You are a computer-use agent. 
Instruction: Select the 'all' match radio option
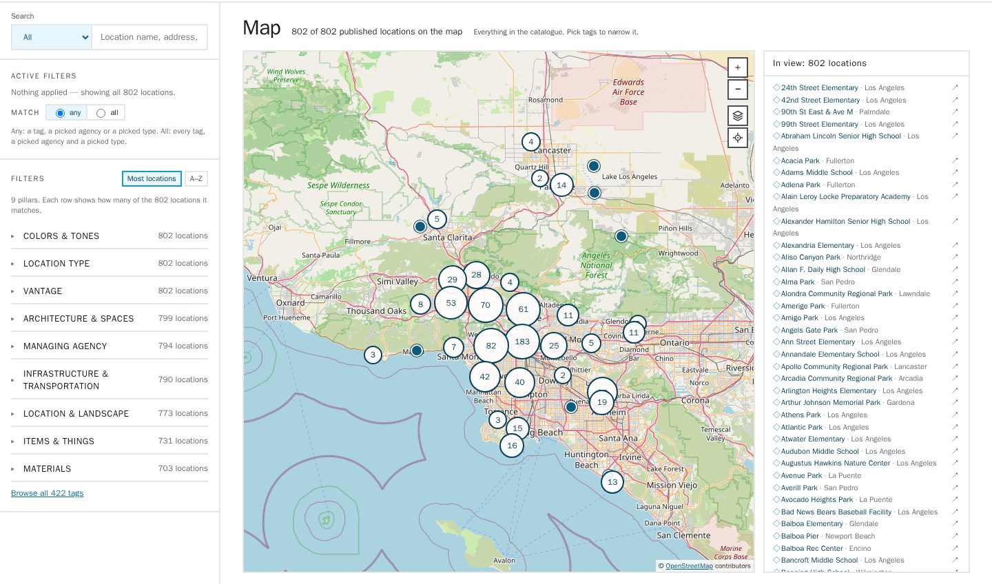point(101,113)
